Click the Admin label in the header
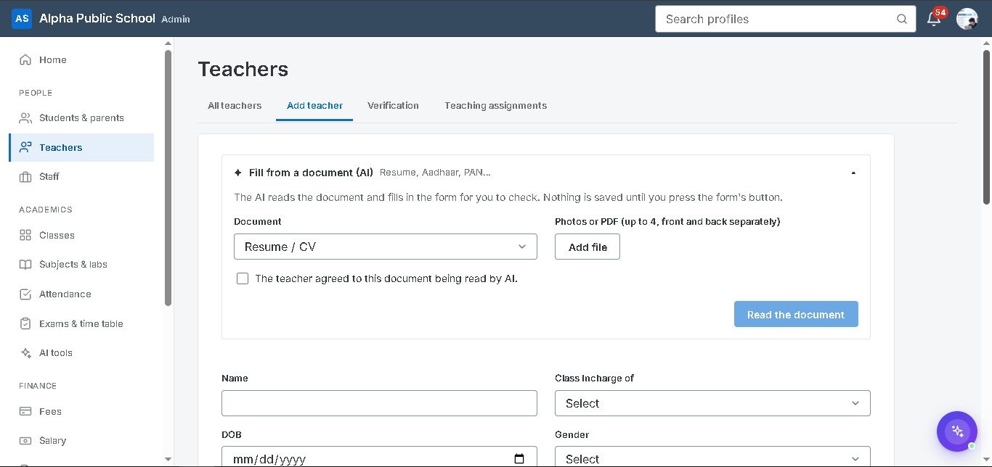 (176, 20)
